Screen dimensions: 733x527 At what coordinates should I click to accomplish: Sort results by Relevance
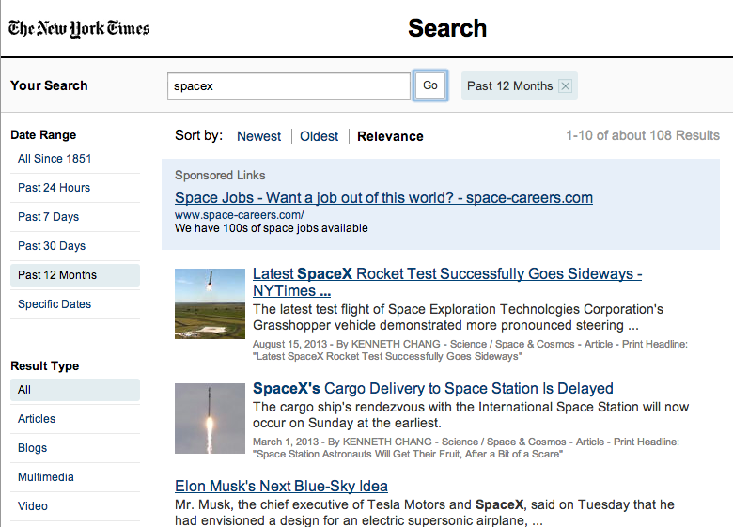[390, 136]
